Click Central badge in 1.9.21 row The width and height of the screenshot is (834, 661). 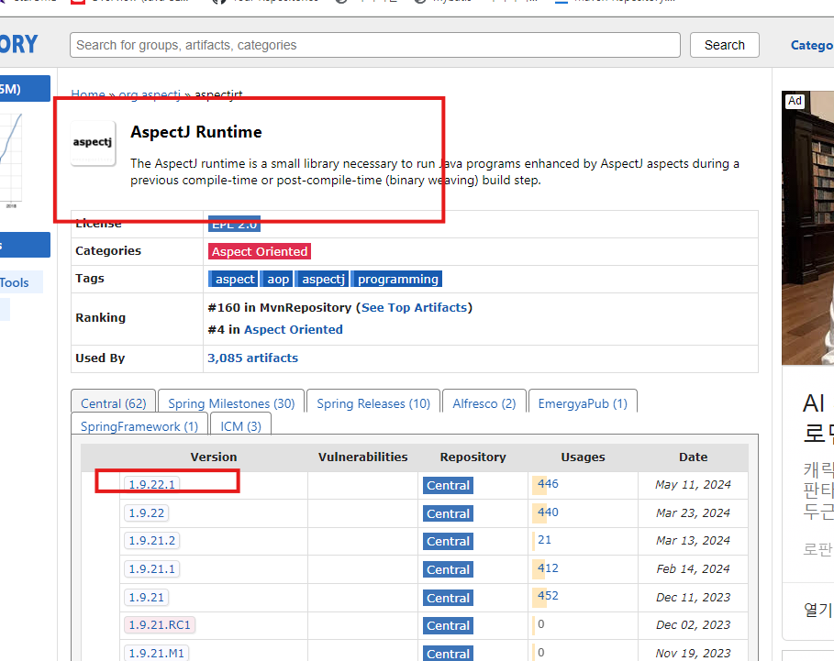[449, 598]
